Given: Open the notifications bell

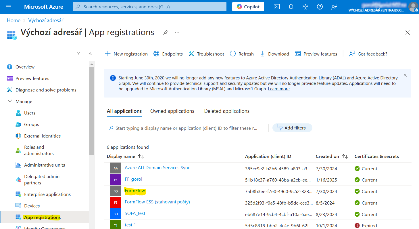Looking at the screenshot, I should (291, 7).
